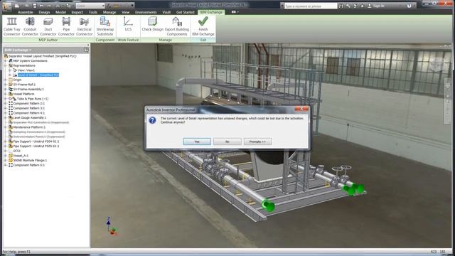Close the Autodesk Inventor Professional dialog
455x256 pixels.
301,109
